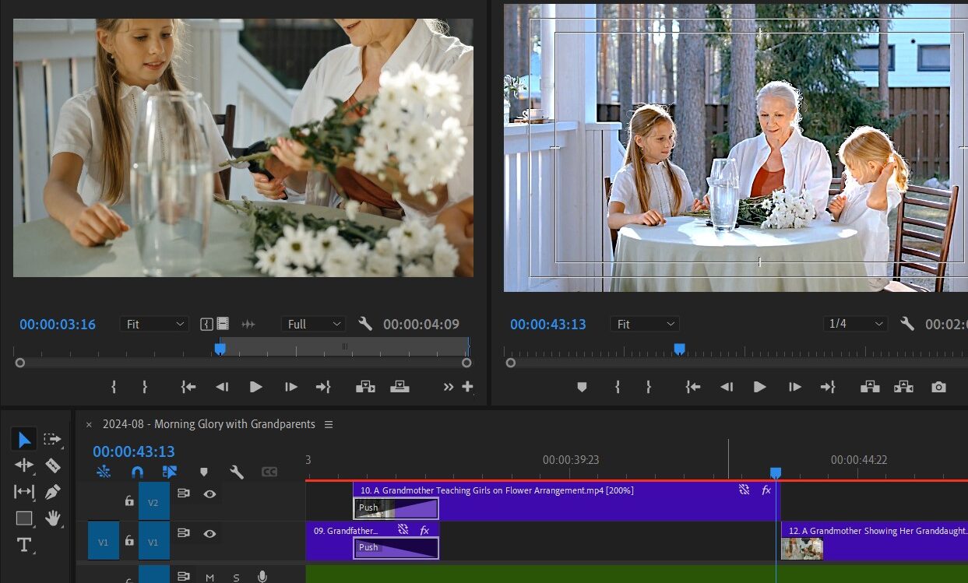Screen dimensions: 968x583
Task: Expand Source monitor transport overflow chevrons
Action: pyautogui.click(x=449, y=386)
